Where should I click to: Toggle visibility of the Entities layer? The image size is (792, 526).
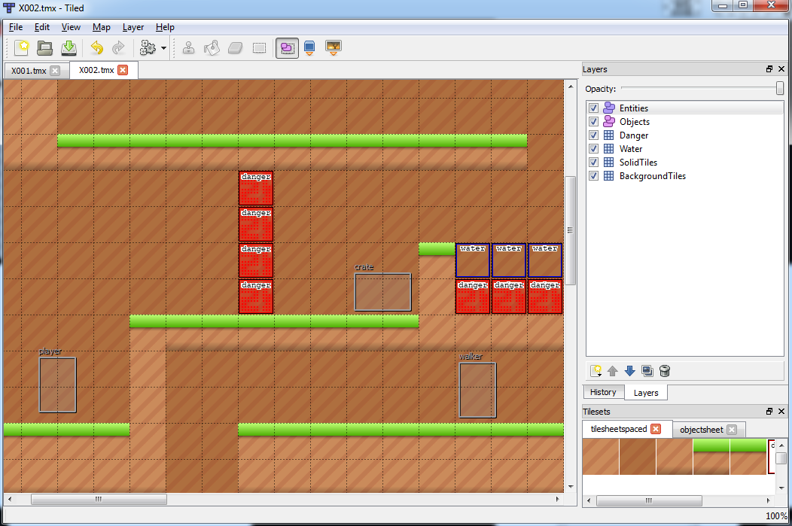click(x=593, y=108)
